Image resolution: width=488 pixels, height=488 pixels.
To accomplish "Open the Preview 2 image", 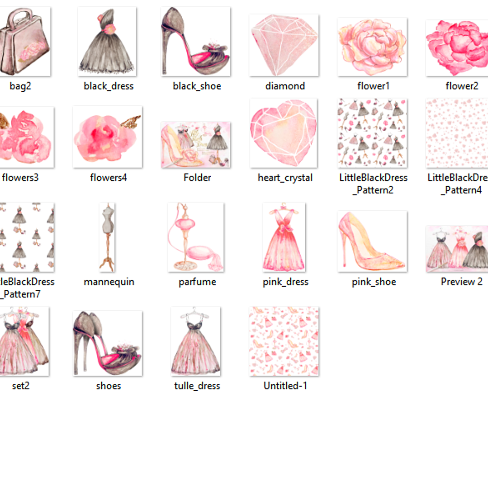I will (x=458, y=249).
